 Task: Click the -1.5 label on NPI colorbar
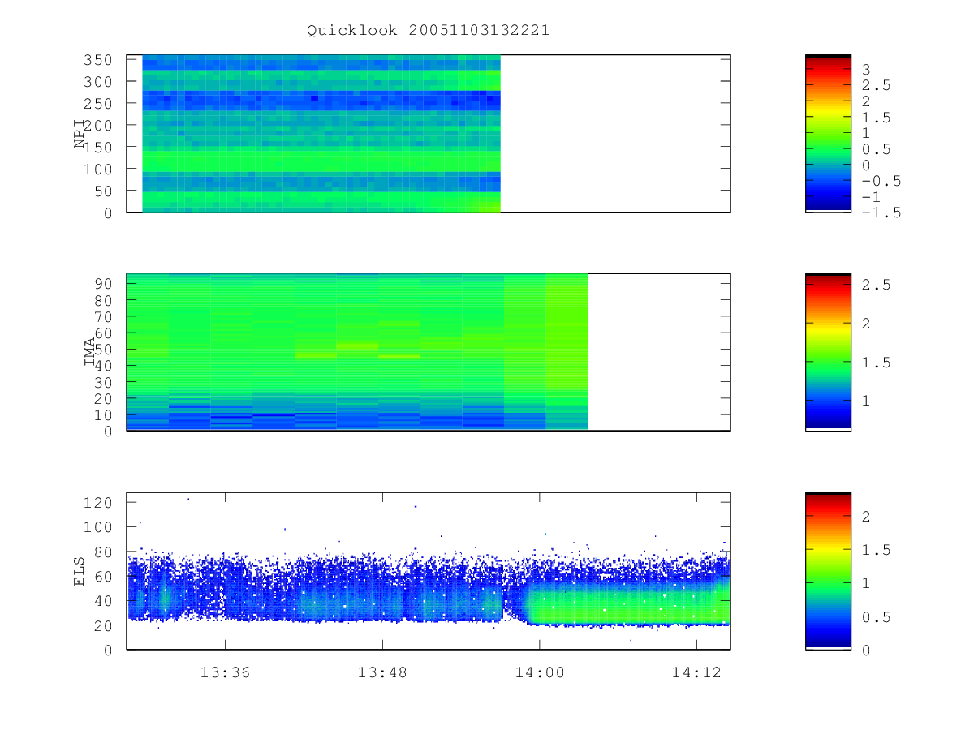coord(881,213)
